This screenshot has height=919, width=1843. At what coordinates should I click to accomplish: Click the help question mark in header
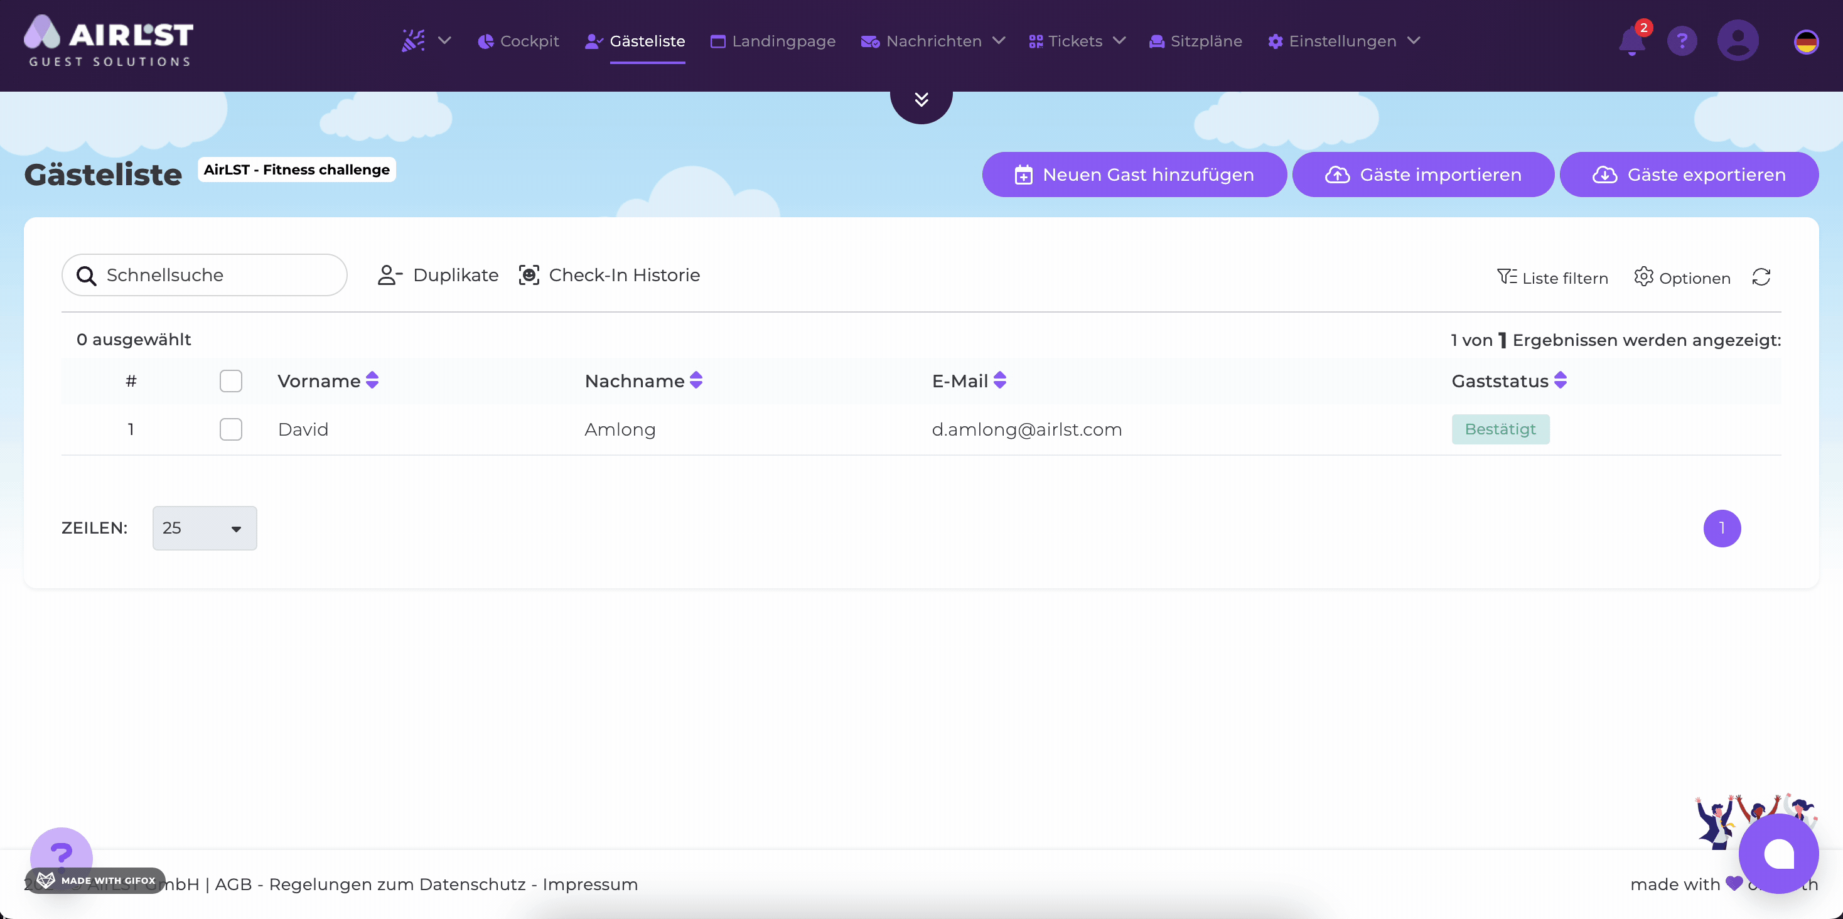pyautogui.click(x=1682, y=41)
